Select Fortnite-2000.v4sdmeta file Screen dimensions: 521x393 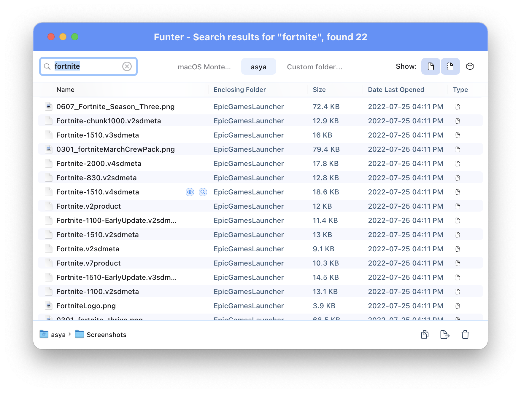click(99, 164)
